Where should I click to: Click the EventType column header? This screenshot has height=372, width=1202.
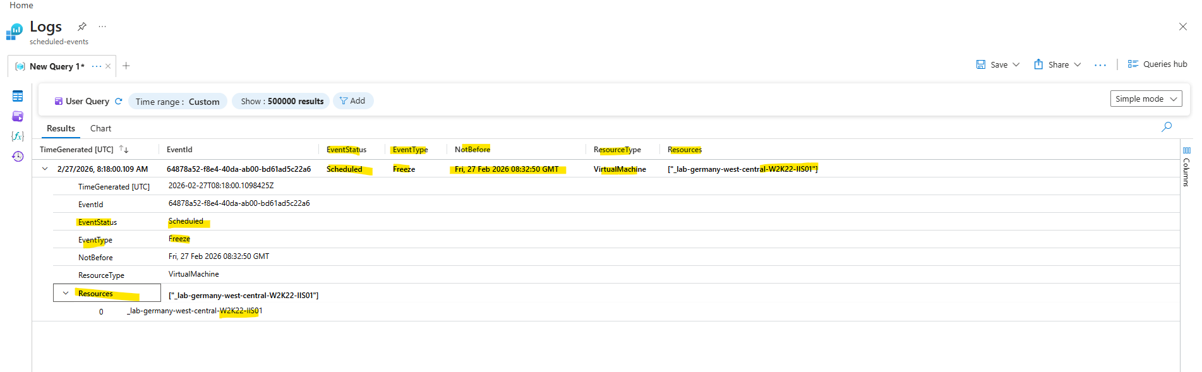[410, 150]
